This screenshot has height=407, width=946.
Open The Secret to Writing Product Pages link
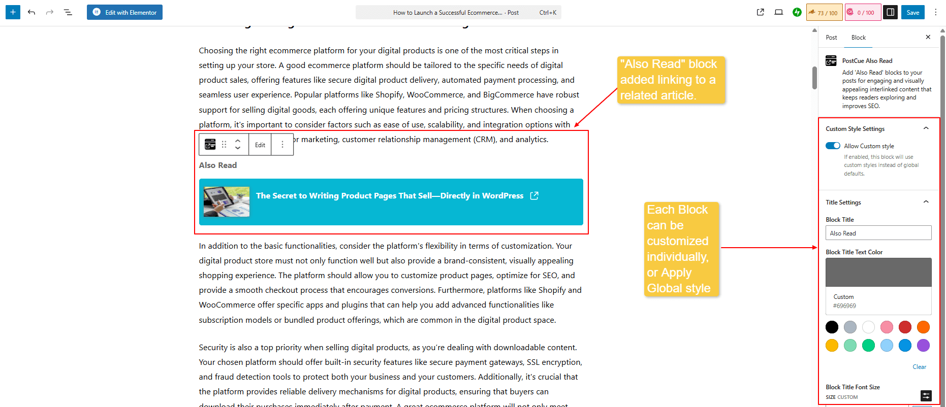click(390, 196)
